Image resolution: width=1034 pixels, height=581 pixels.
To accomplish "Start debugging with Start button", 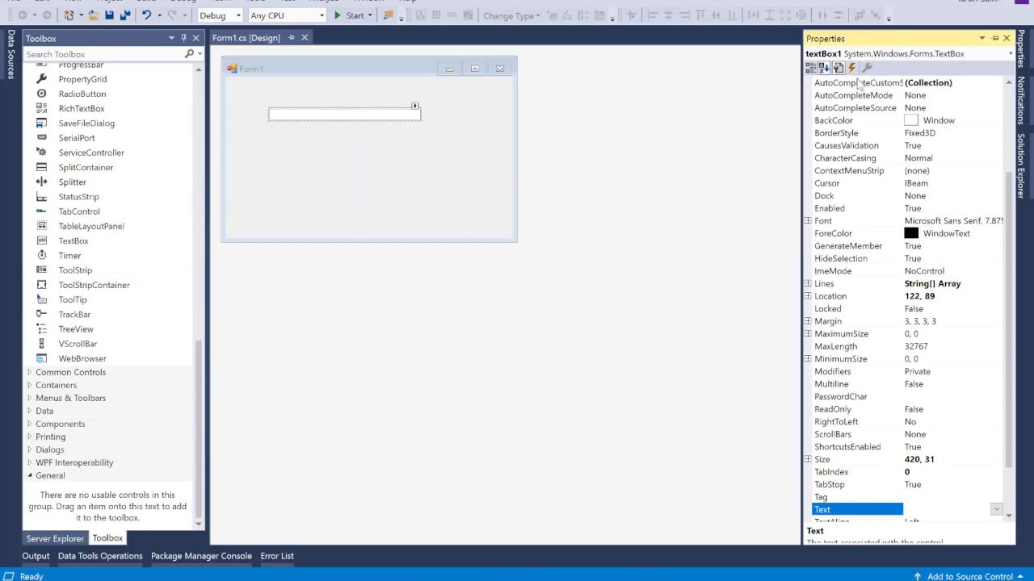I will (x=349, y=15).
